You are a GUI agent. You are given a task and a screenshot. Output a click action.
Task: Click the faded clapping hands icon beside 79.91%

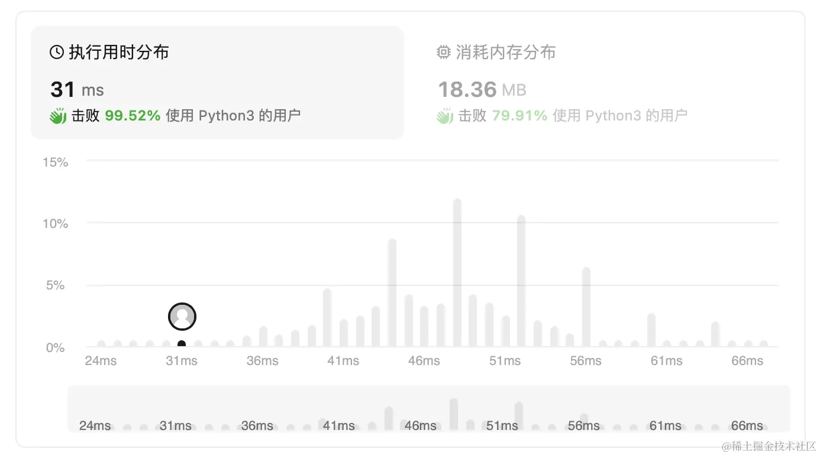point(445,116)
